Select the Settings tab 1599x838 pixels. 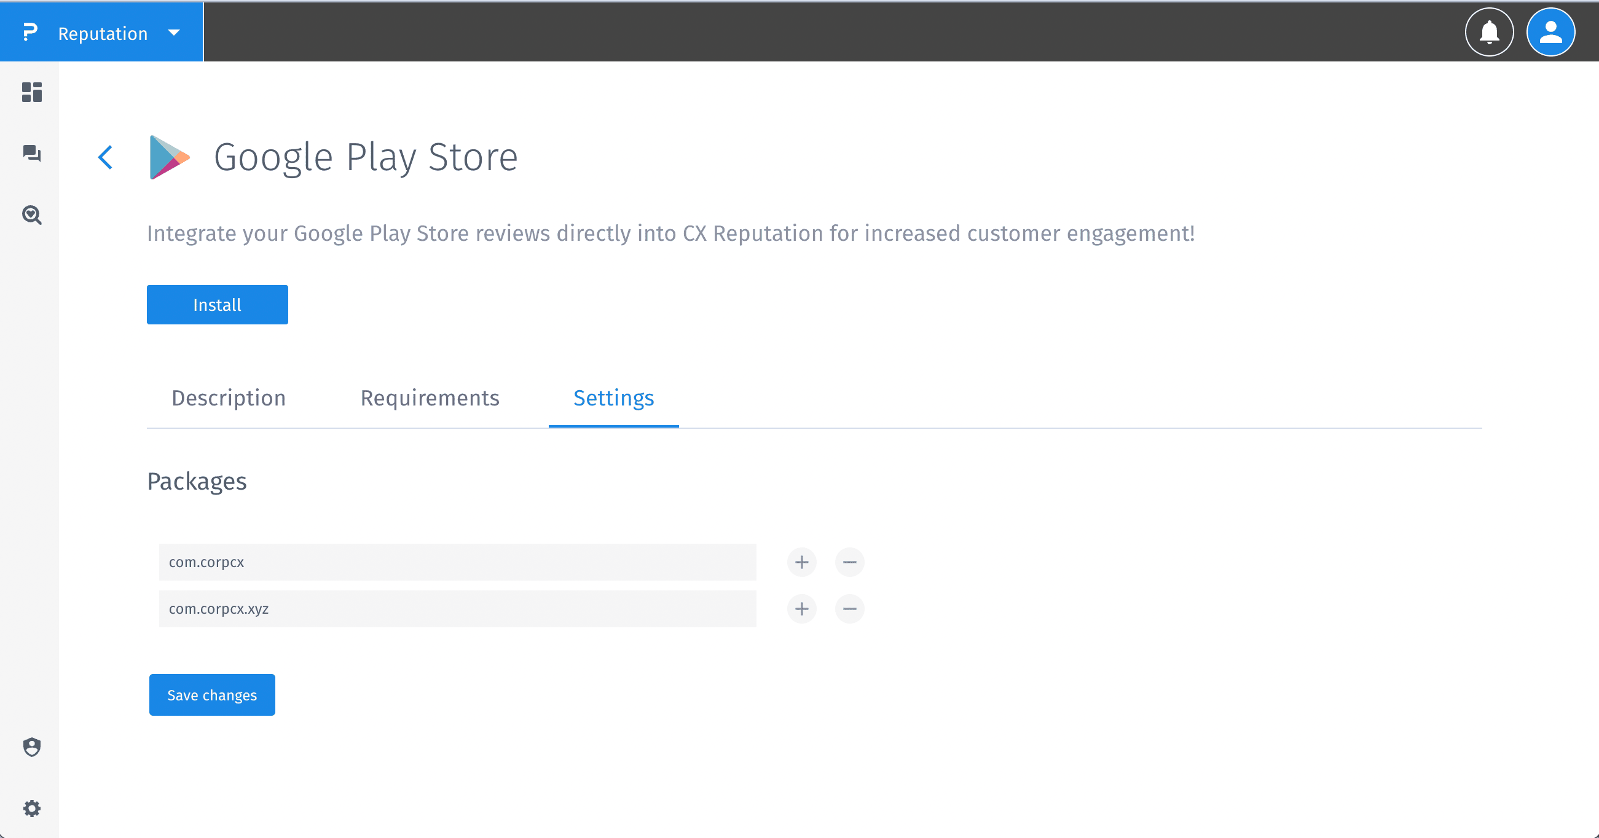pyautogui.click(x=613, y=398)
